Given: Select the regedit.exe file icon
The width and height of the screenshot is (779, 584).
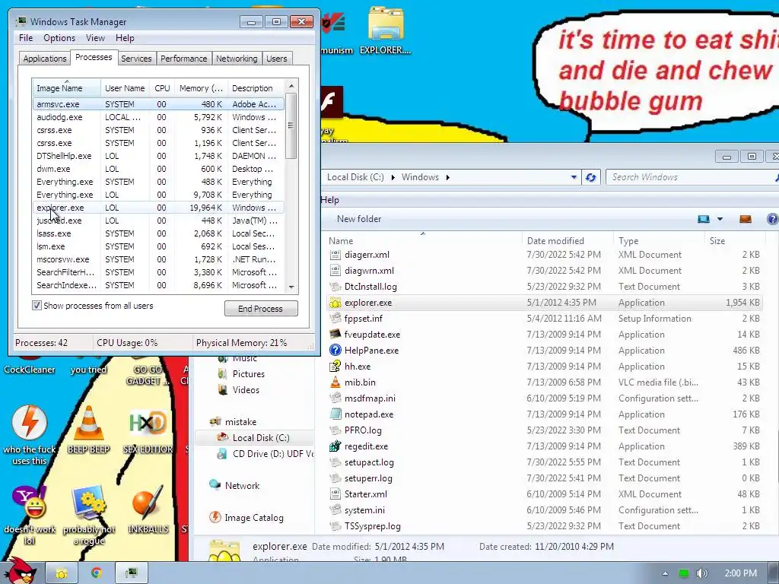Looking at the screenshot, I should 335,446.
